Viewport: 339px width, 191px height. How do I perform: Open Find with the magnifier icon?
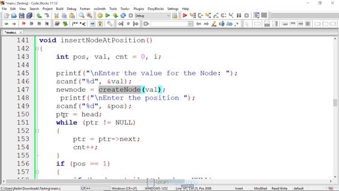(82, 15)
